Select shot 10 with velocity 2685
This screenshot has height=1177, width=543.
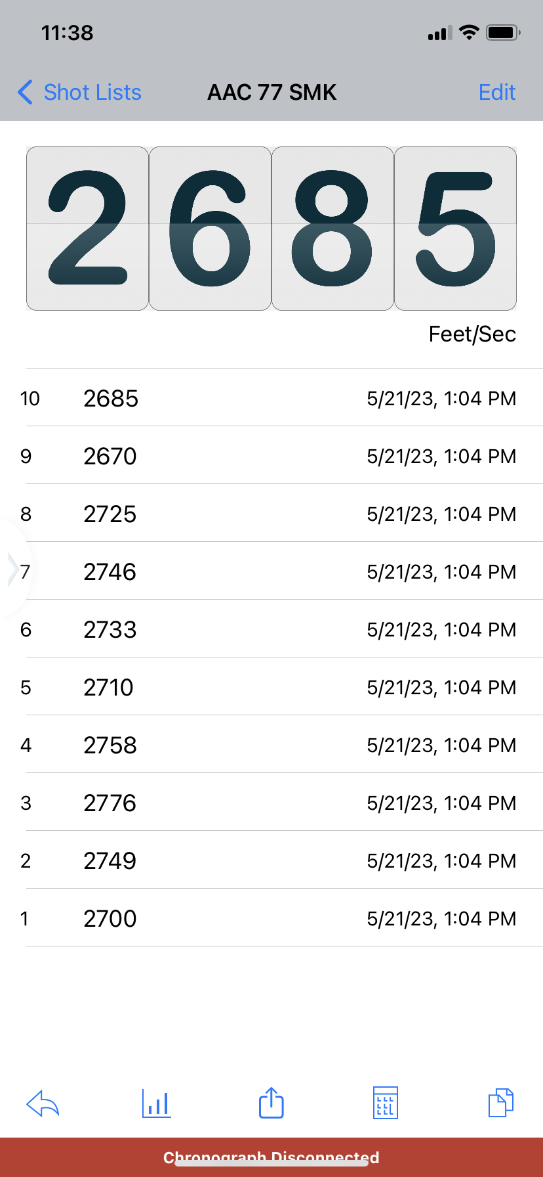click(271, 398)
